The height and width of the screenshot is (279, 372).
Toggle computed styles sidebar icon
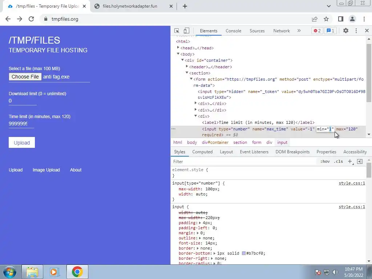pyautogui.click(x=360, y=162)
